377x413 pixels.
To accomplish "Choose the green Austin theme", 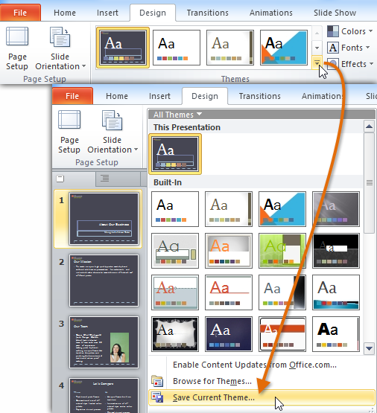I will (x=282, y=251).
